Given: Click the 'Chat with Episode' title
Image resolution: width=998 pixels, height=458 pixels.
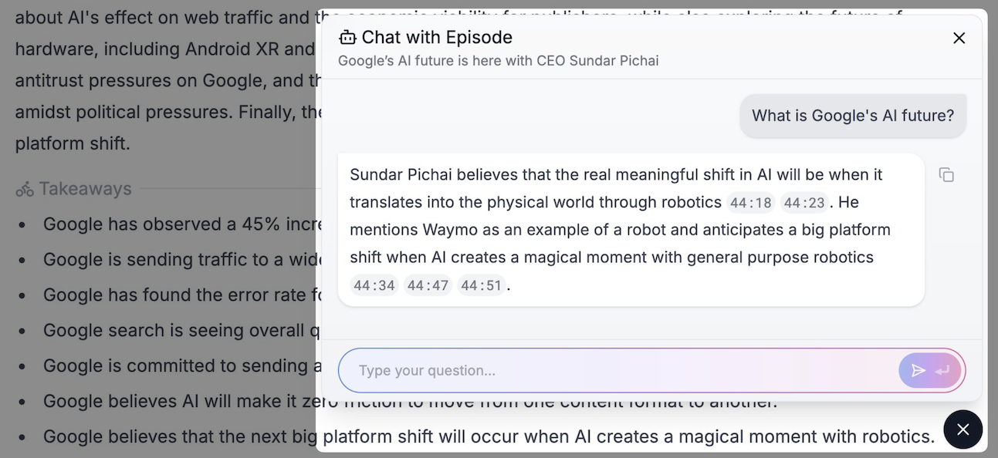Looking at the screenshot, I should tap(436, 37).
